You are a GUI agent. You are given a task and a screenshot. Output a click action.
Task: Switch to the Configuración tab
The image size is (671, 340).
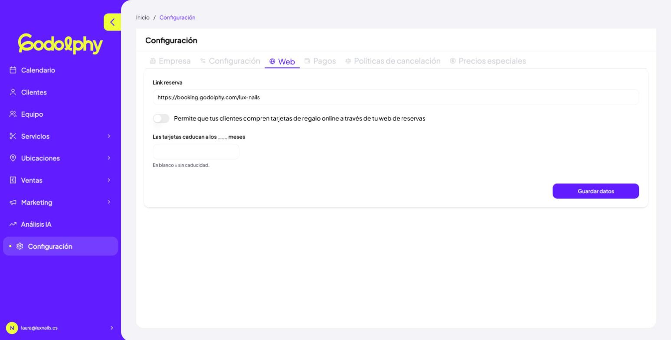click(230, 61)
